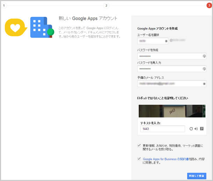Uncheck the updates and market research emails checkbox
This screenshot has width=213, height=181.
139,145
